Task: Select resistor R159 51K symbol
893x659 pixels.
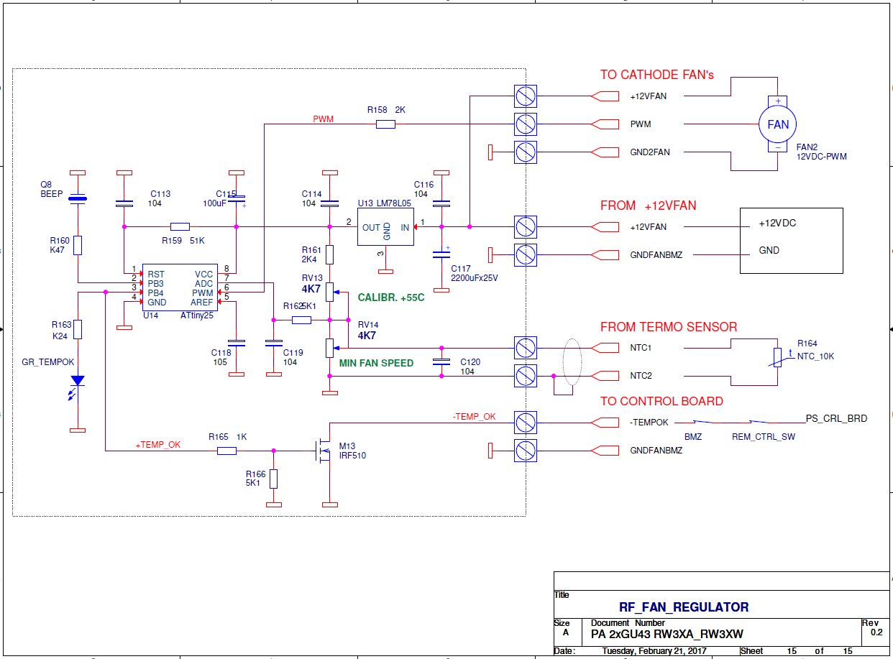Action: (180, 226)
